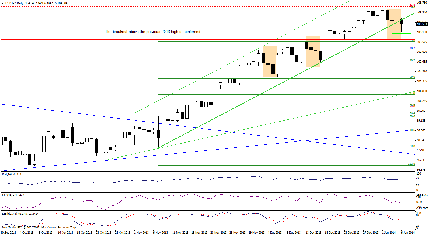Click the 101.355 price axis label
The height and width of the screenshot is (235, 428).
[422, 81]
